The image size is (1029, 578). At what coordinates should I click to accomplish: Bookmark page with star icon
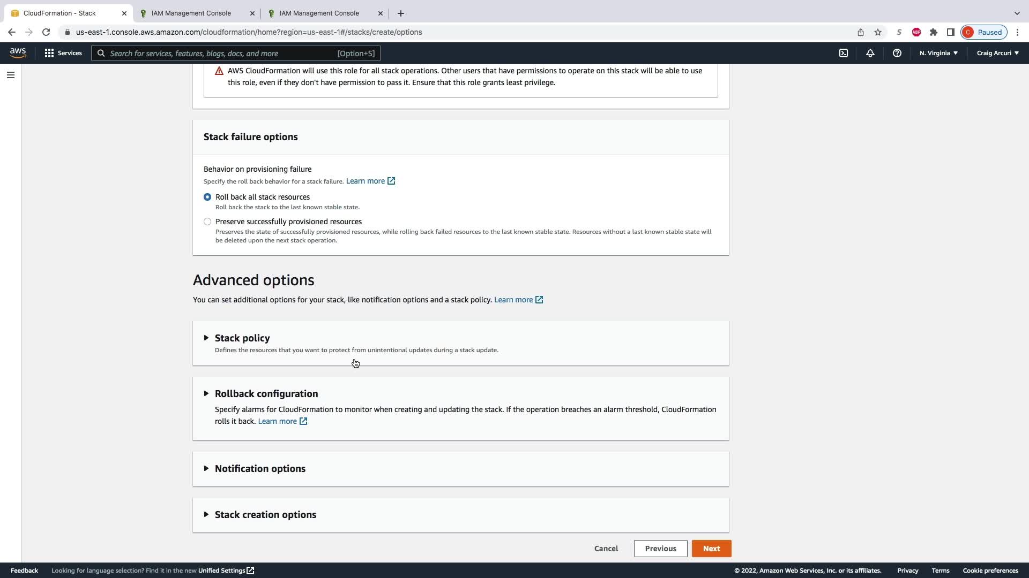pos(878,32)
